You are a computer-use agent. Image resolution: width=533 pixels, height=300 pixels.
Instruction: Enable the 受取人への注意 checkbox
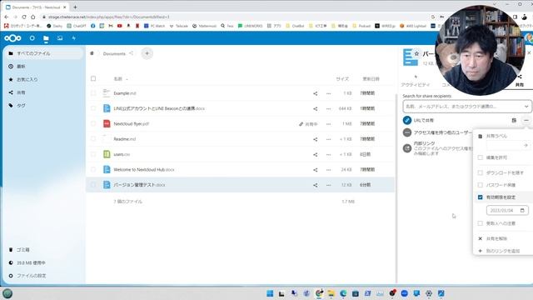[480, 223]
